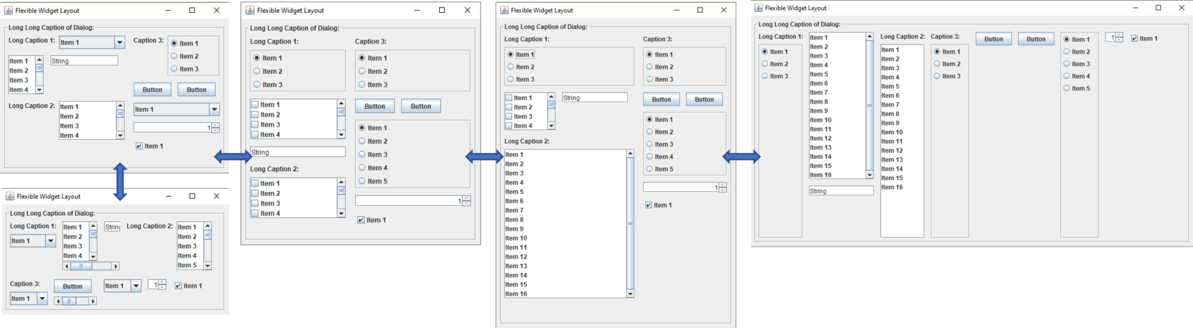The image size is (1193, 328).
Task: Click the scroll-right arrow under Long Caption 1 list, smallest window
Action: click(116, 266)
